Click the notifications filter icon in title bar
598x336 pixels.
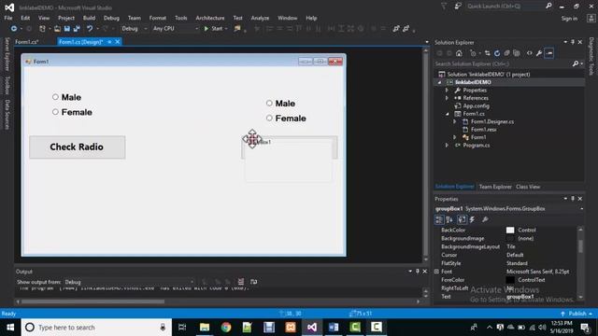444,7
